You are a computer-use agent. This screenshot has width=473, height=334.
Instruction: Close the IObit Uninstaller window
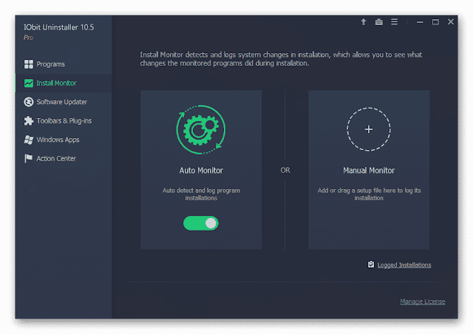(451, 21)
